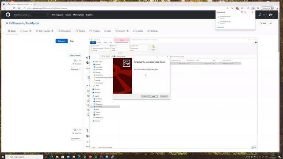The image size is (283, 159).
Task: Click the GitHub octocat logo
Action: point(8,15)
